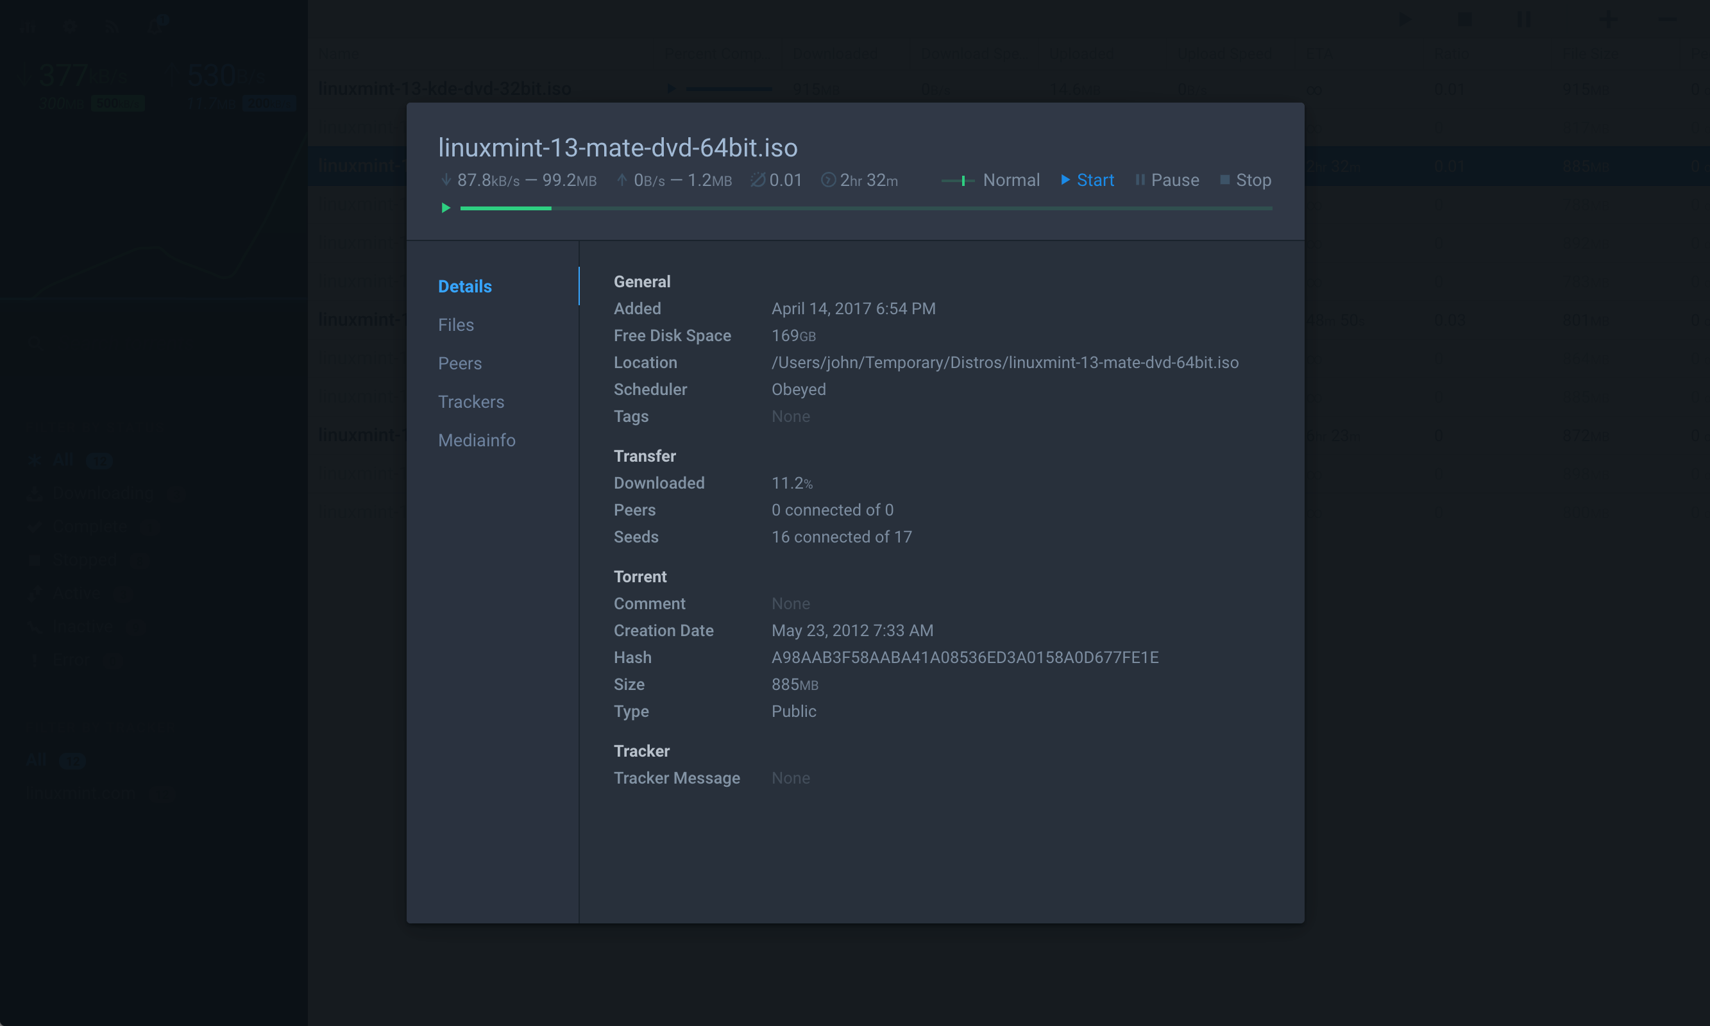
Task: Click the torrent Location file path
Action: (1004, 362)
